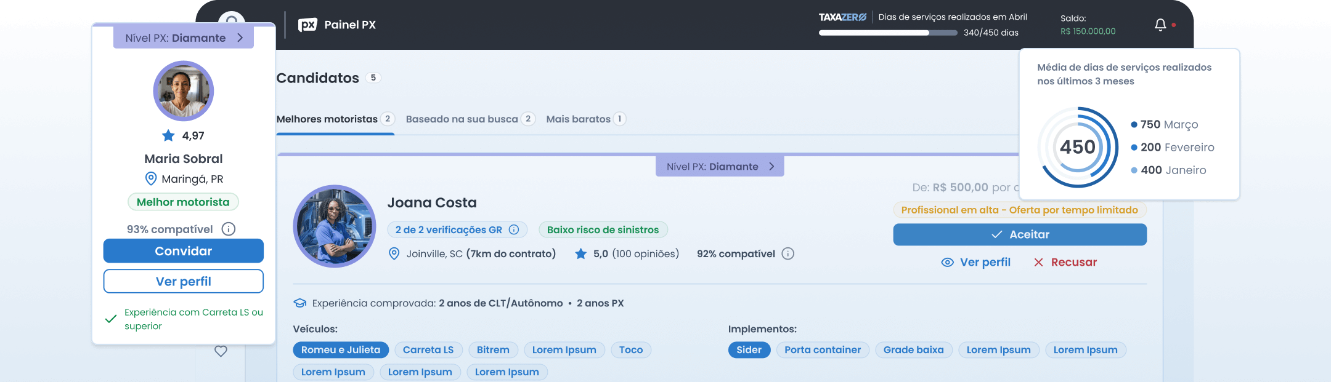The image size is (1331, 382).
Task: Click the heart favorite icon in sidebar
Action: (221, 351)
